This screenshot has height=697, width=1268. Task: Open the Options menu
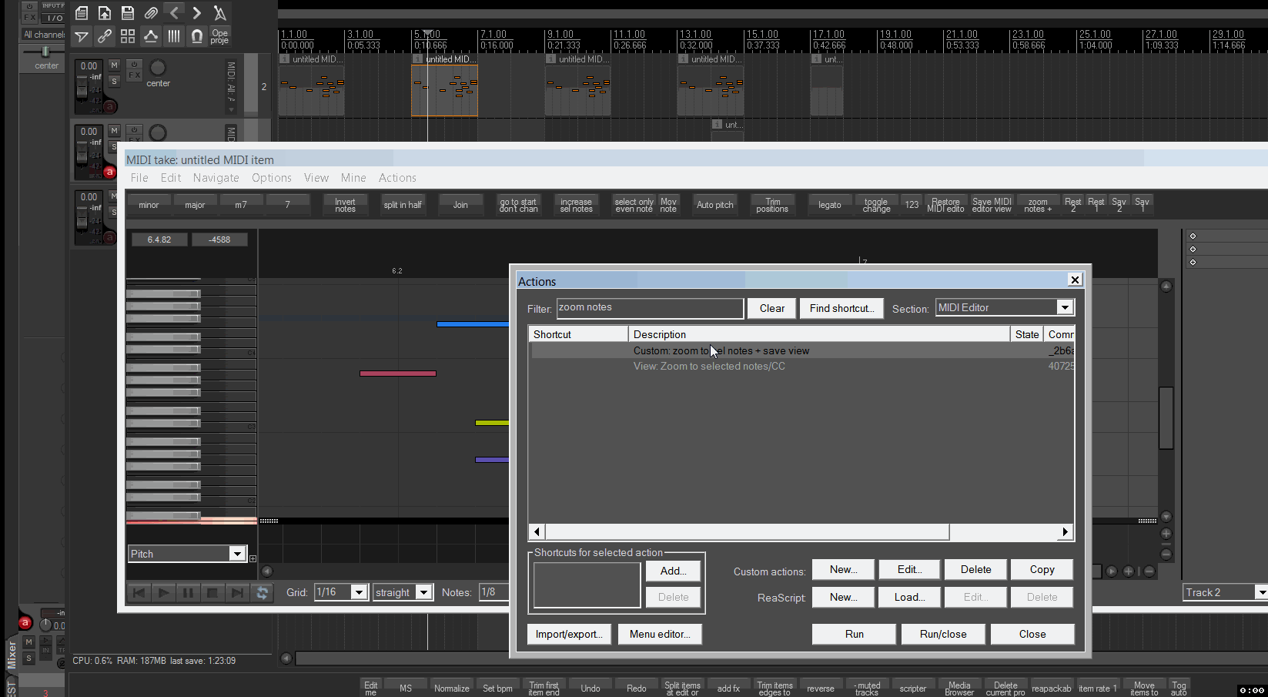click(x=272, y=178)
